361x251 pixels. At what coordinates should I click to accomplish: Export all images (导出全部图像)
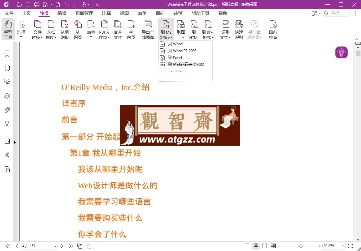click(148, 29)
